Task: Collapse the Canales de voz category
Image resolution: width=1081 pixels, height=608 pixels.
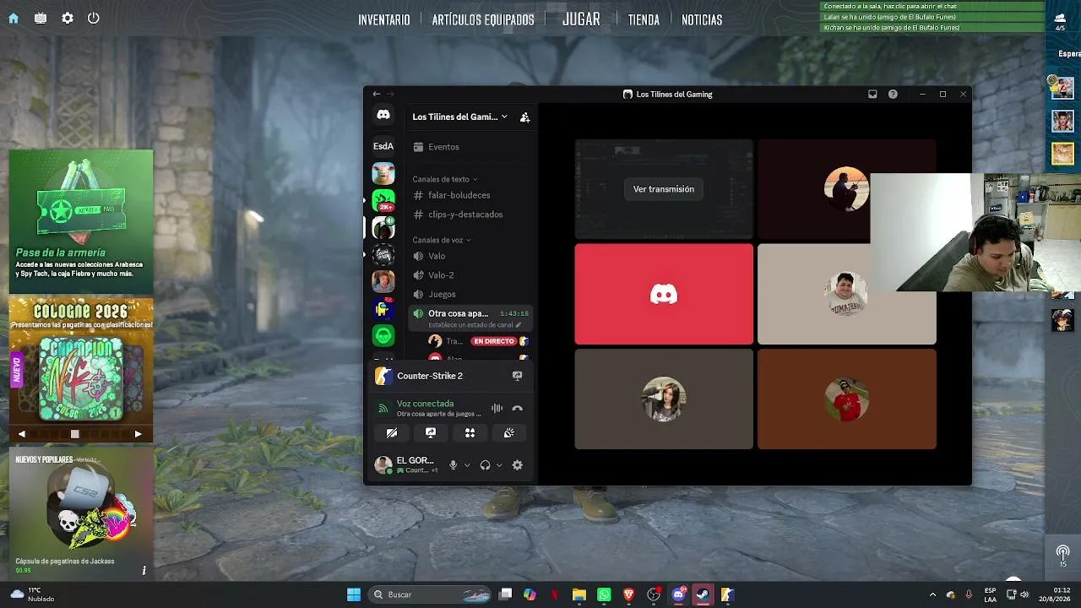Action: [x=442, y=240]
